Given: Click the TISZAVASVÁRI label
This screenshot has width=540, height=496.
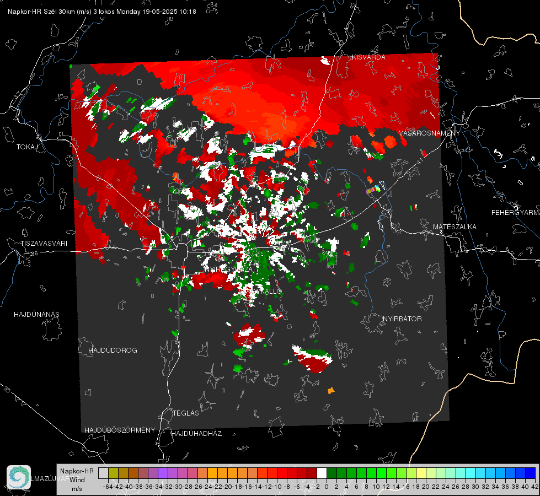Looking at the screenshot, I should pyautogui.click(x=44, y=244).
